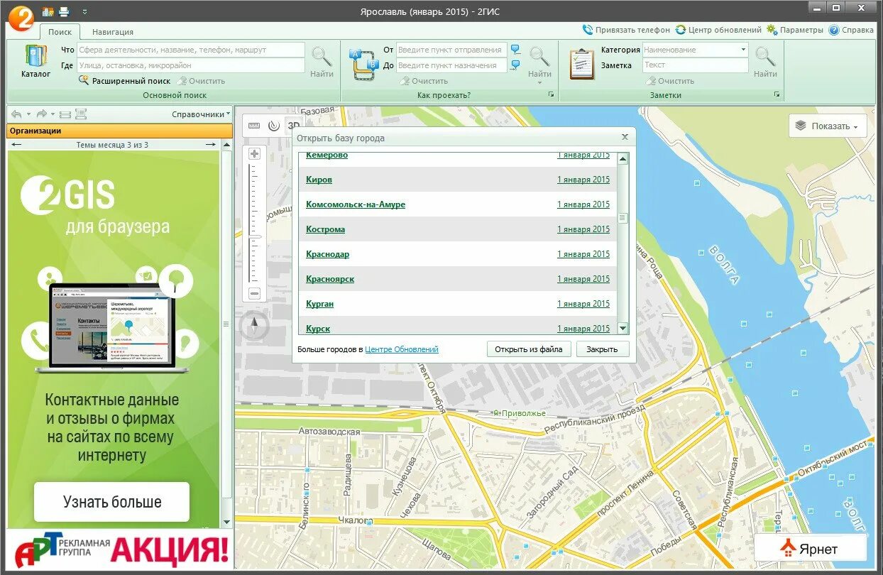Go to previous Темы месяца slide
The width and height of the screenshot is (883, 575).
[17, 145]
